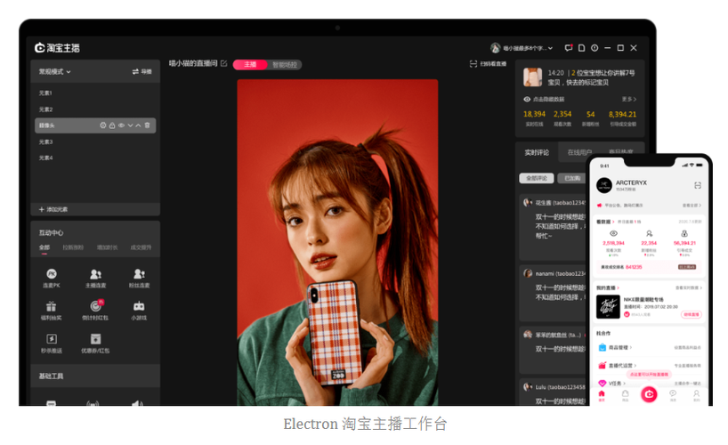The image size is (728, 445).
Task: Tap the shopping bag tab icon on phone
Action: pyautogui.click(x=626, y=395)
